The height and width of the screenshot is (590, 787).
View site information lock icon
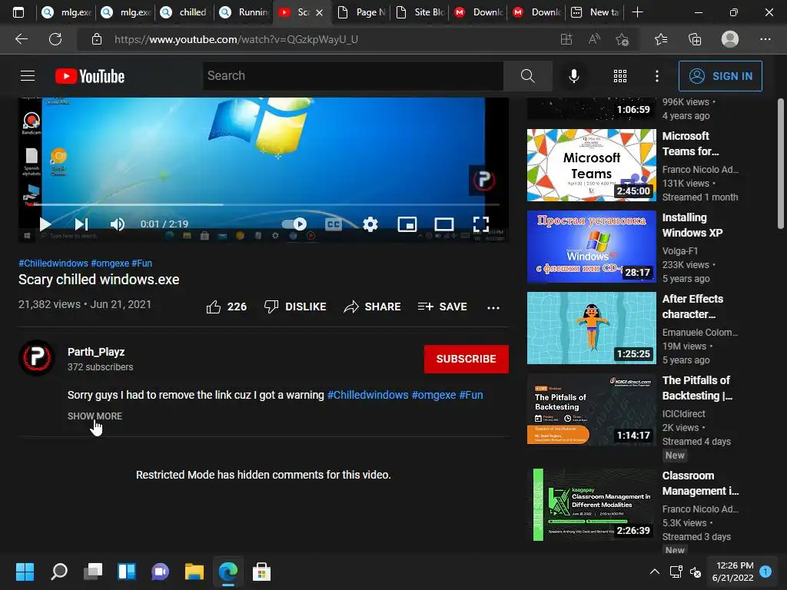[97, 39]
